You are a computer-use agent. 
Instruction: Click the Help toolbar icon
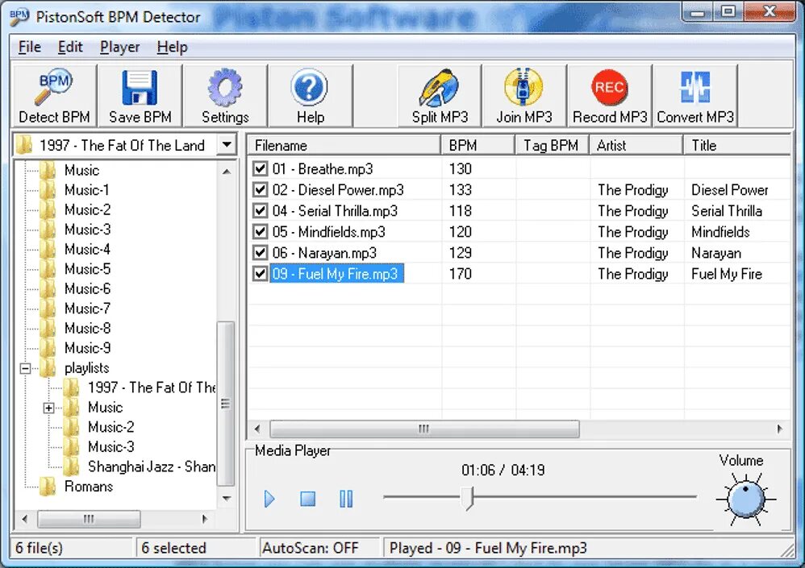pyautogui.click(x=309, y=94)
